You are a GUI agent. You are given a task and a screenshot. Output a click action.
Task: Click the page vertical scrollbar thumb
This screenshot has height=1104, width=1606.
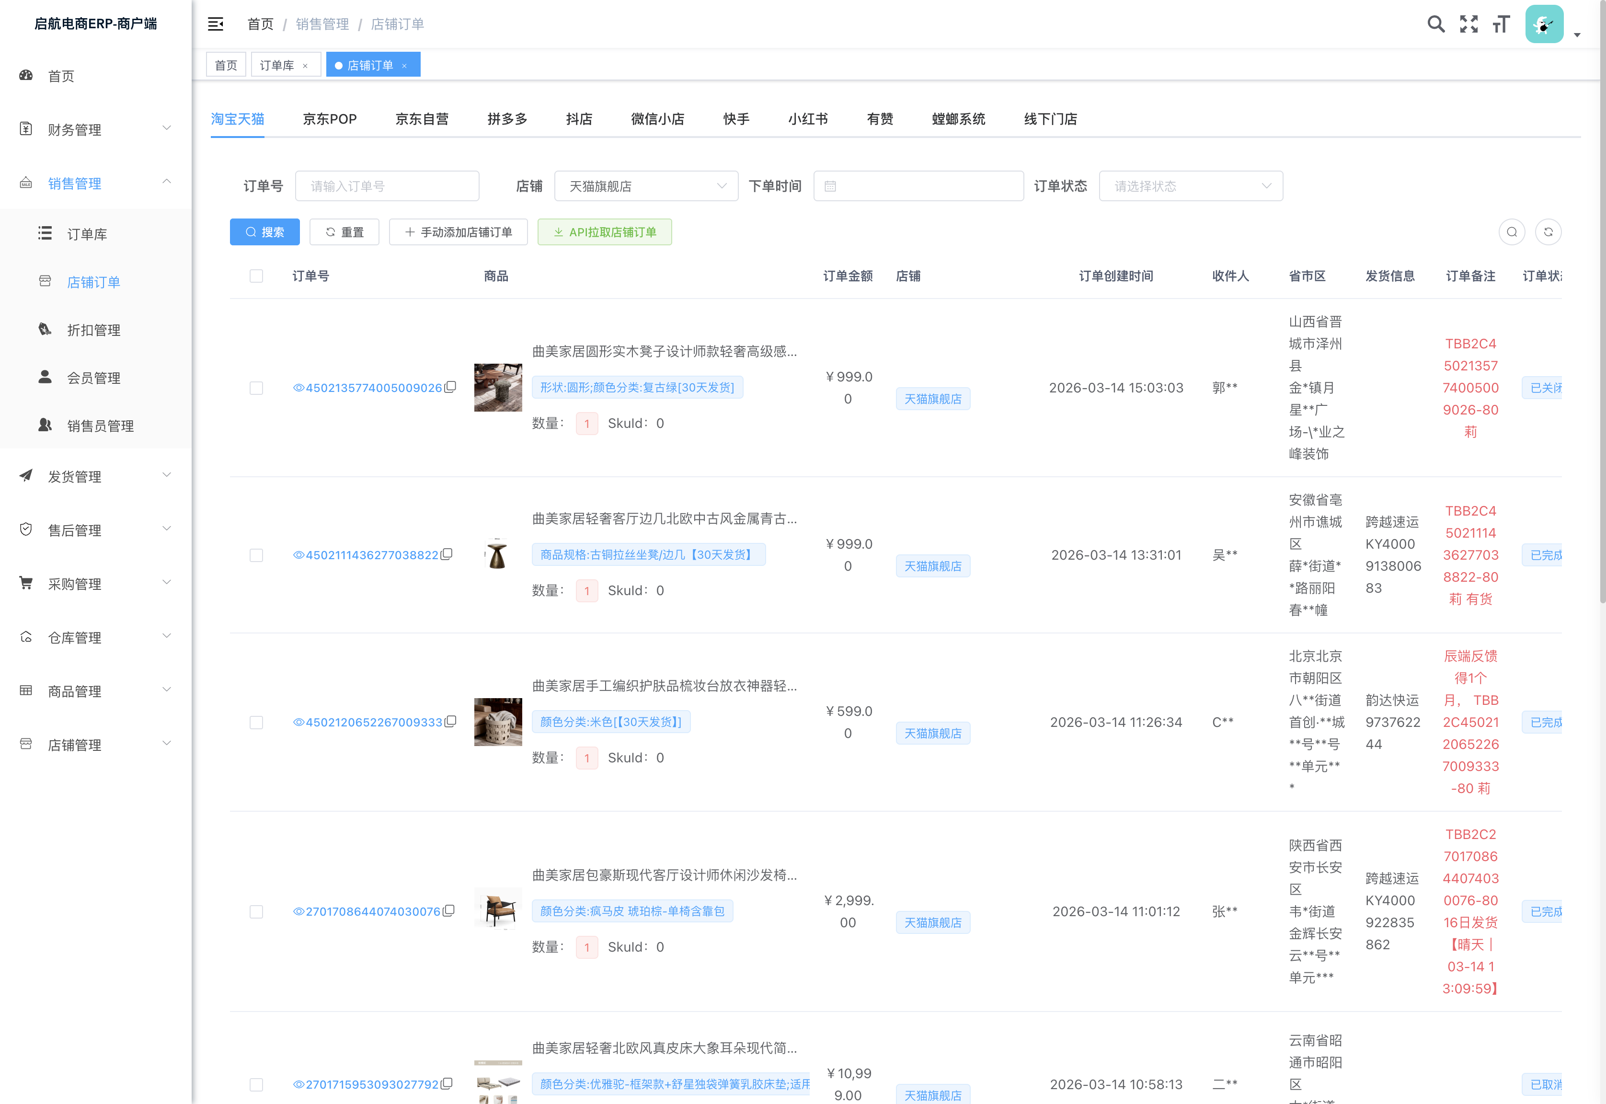(x=1601, y=304)
